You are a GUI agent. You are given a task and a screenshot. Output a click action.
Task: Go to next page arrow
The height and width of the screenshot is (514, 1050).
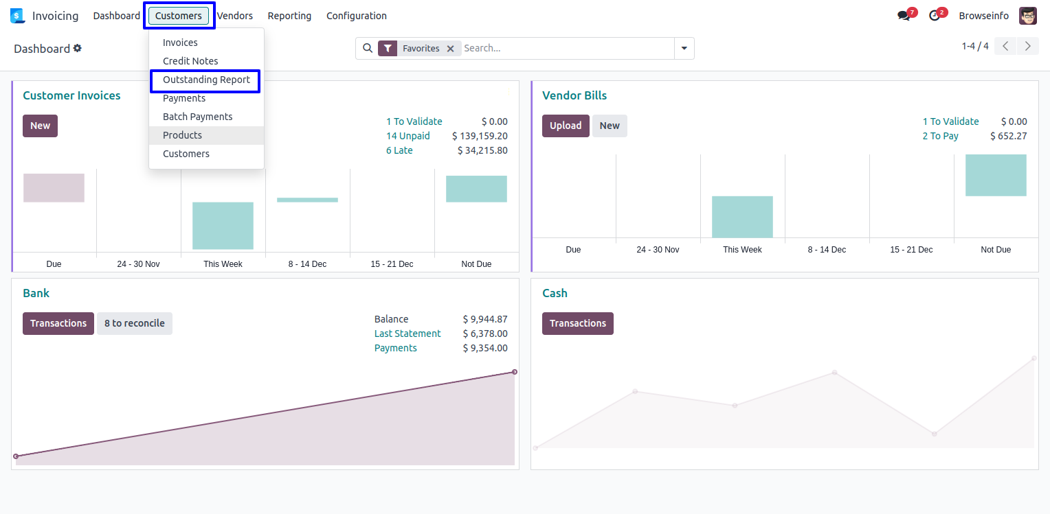[1027, 47]
